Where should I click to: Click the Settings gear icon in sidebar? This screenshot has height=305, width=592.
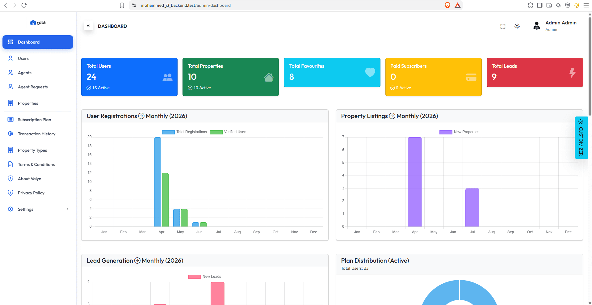tap(10, 209)
